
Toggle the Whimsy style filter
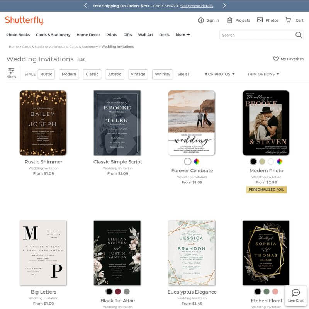(163, 74)
